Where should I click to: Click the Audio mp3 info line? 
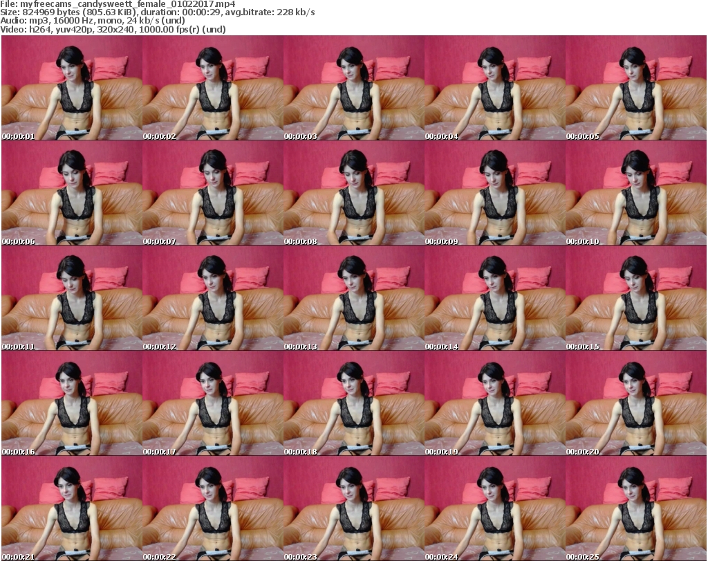coord(93,20)
